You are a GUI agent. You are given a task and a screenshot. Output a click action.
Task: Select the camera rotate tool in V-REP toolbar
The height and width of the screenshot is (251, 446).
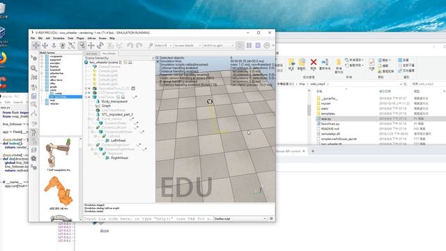(45, 45)
